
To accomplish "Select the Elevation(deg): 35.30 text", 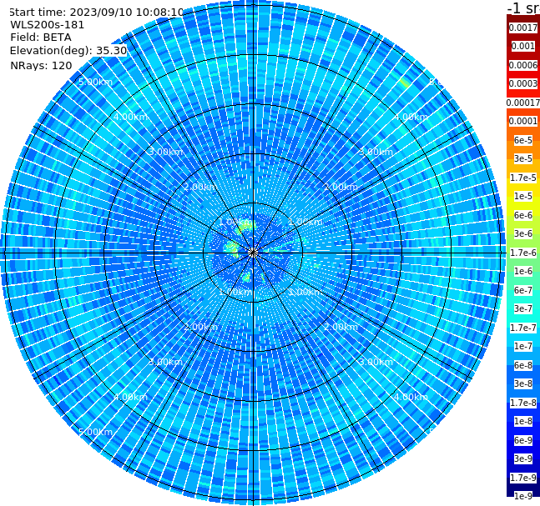I will (68, 51).
